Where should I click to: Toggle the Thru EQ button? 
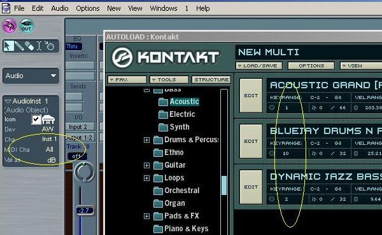73,46
